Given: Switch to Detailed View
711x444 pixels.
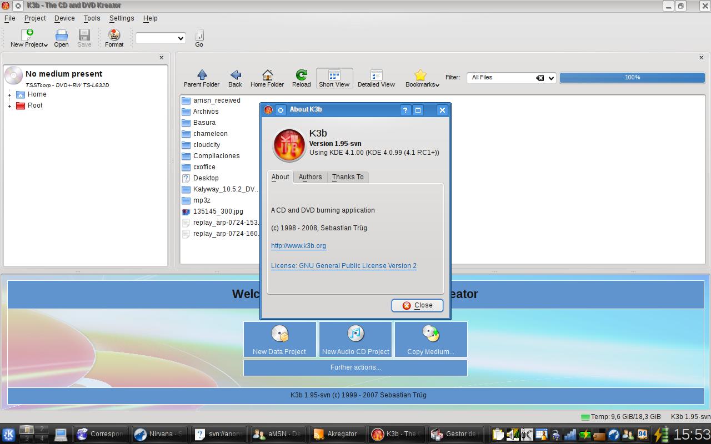Looking at the screenshot, I should click(376, 78).
